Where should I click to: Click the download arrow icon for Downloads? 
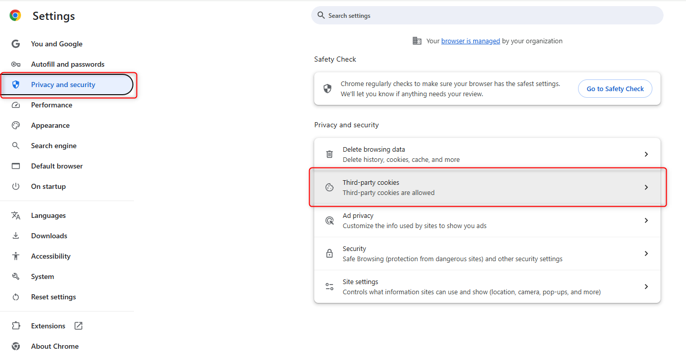[x=16, y=236]
